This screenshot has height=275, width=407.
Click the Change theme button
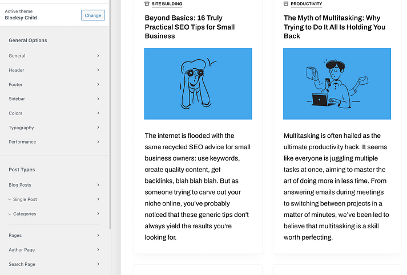coord(93,15)
